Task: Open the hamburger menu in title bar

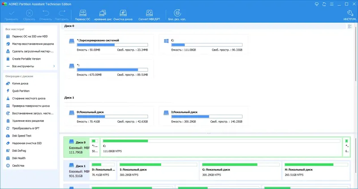Action: click(x=332, y=4)
